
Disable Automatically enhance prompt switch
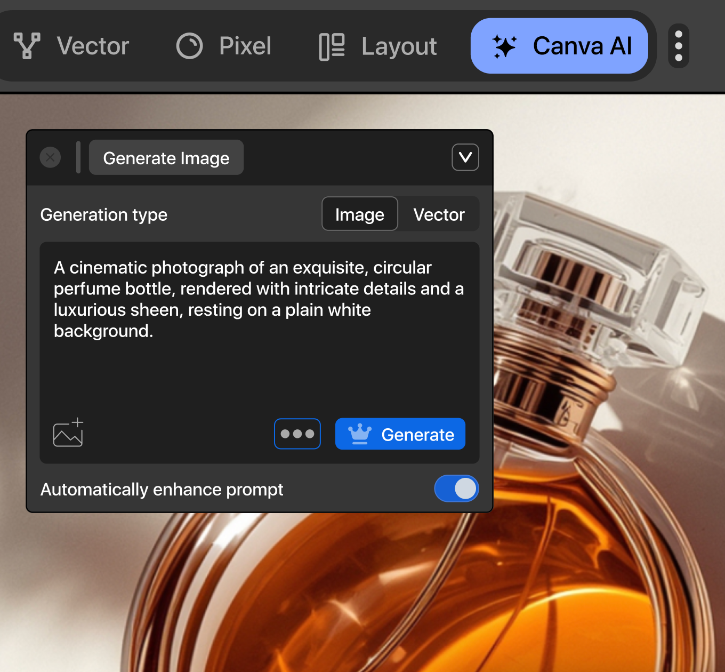coord(456,489)
